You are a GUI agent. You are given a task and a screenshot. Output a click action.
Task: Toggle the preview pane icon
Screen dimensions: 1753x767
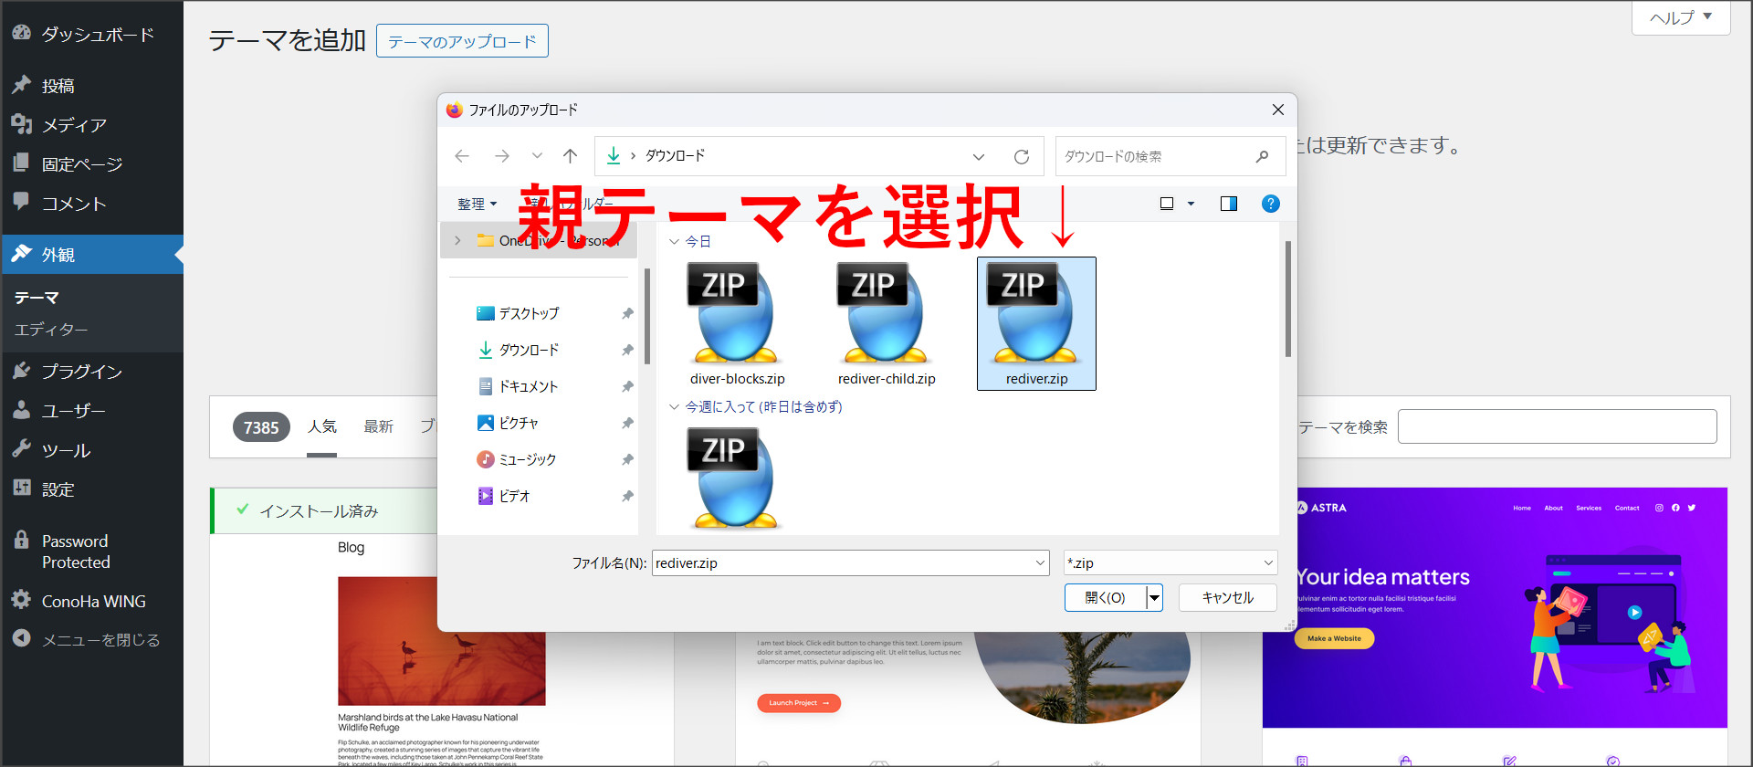point(1228,204)
